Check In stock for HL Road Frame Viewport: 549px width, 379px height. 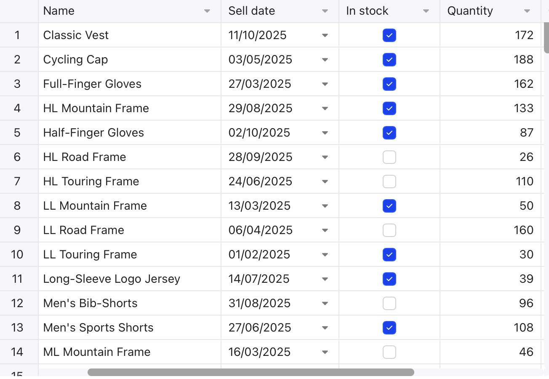[x=389, y=157]
